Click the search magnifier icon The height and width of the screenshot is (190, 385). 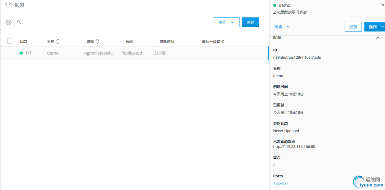click(x=19, y=22)
